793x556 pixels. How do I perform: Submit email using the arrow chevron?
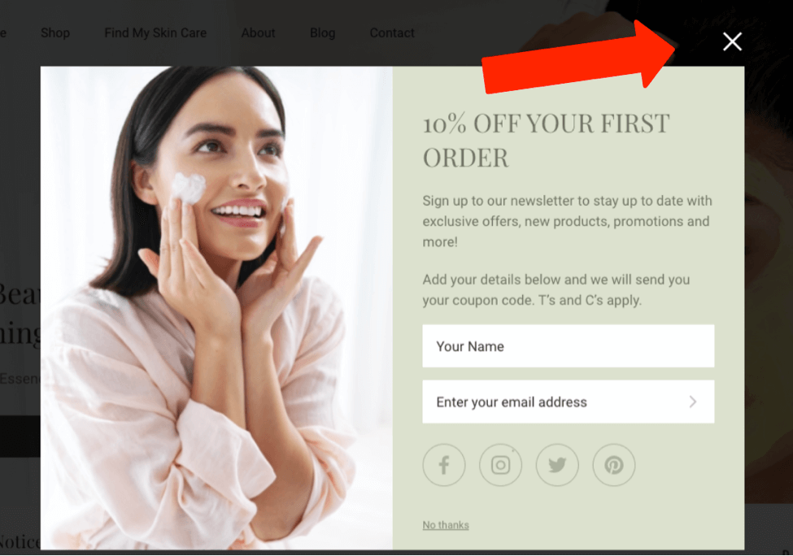coord(693,402)
